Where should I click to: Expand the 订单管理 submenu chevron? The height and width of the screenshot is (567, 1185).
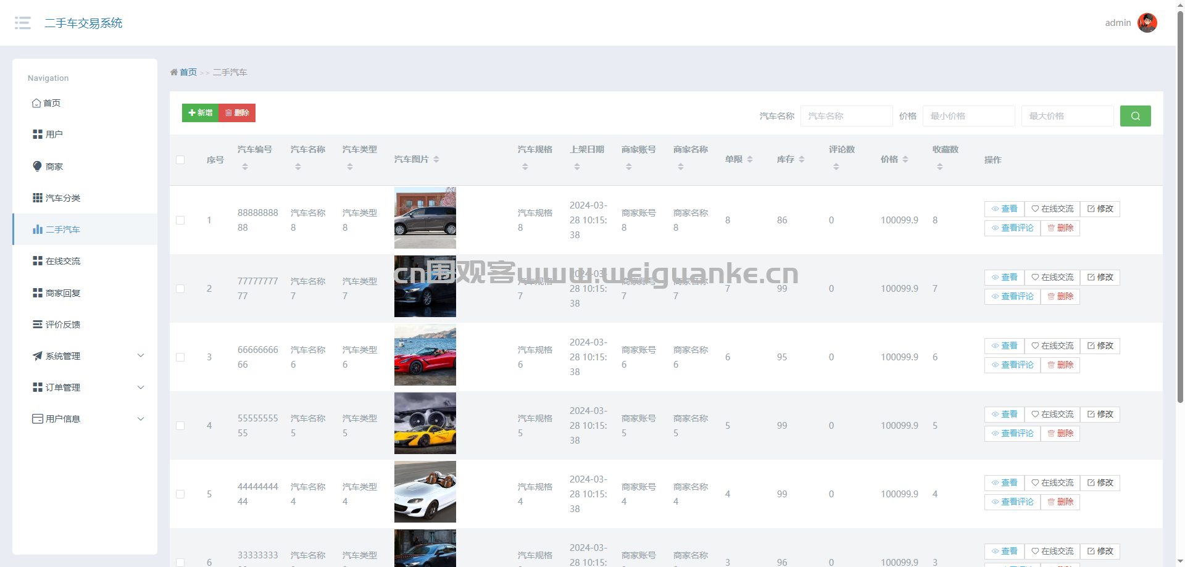141,387
